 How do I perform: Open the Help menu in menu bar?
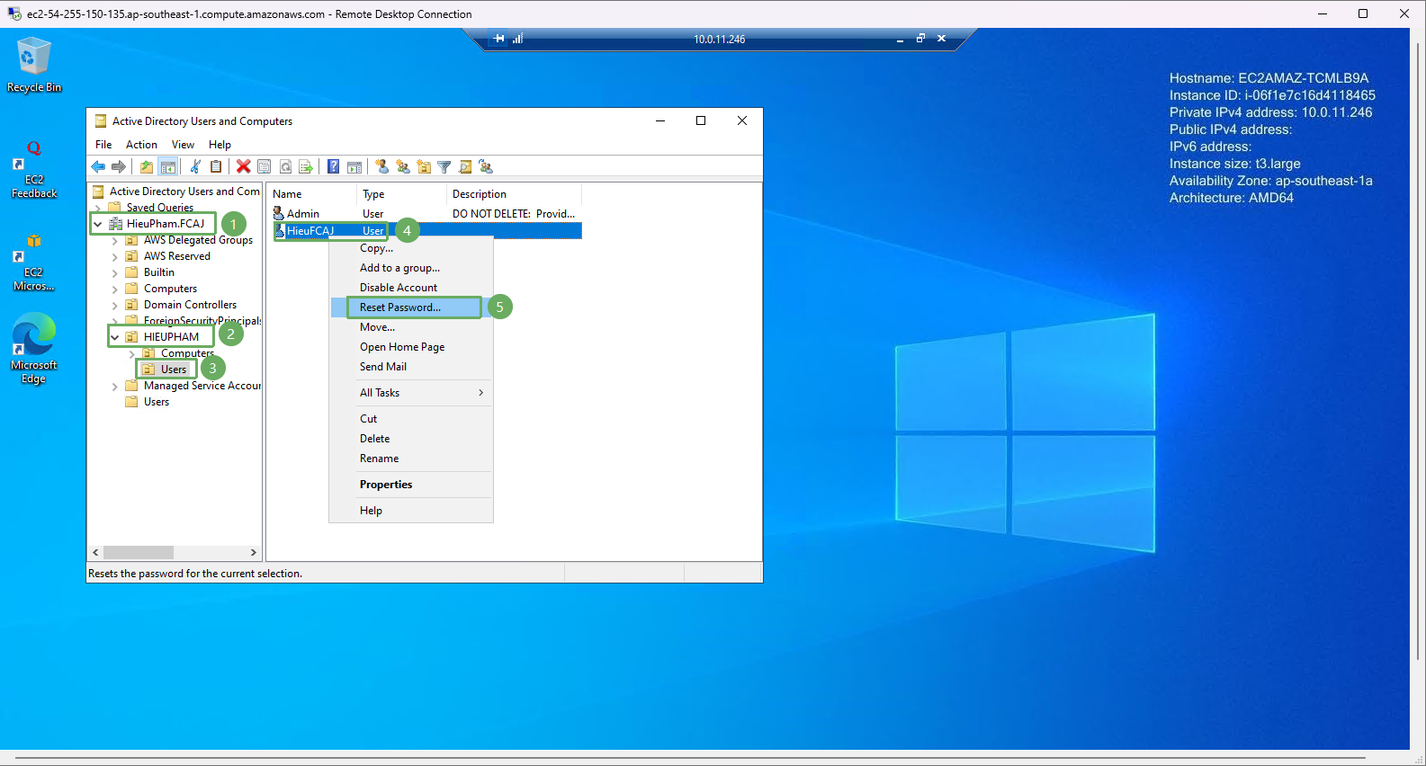click(x=220, y=145)
